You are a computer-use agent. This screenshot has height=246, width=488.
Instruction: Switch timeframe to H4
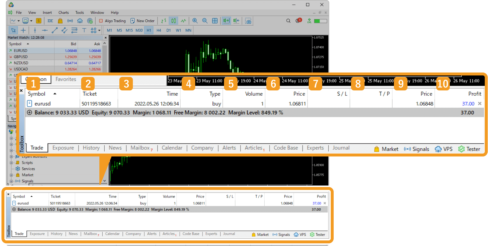pyautogui.click(x=159, y=30)
